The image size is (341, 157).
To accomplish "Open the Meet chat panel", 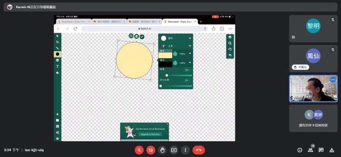I will (321, 150).
